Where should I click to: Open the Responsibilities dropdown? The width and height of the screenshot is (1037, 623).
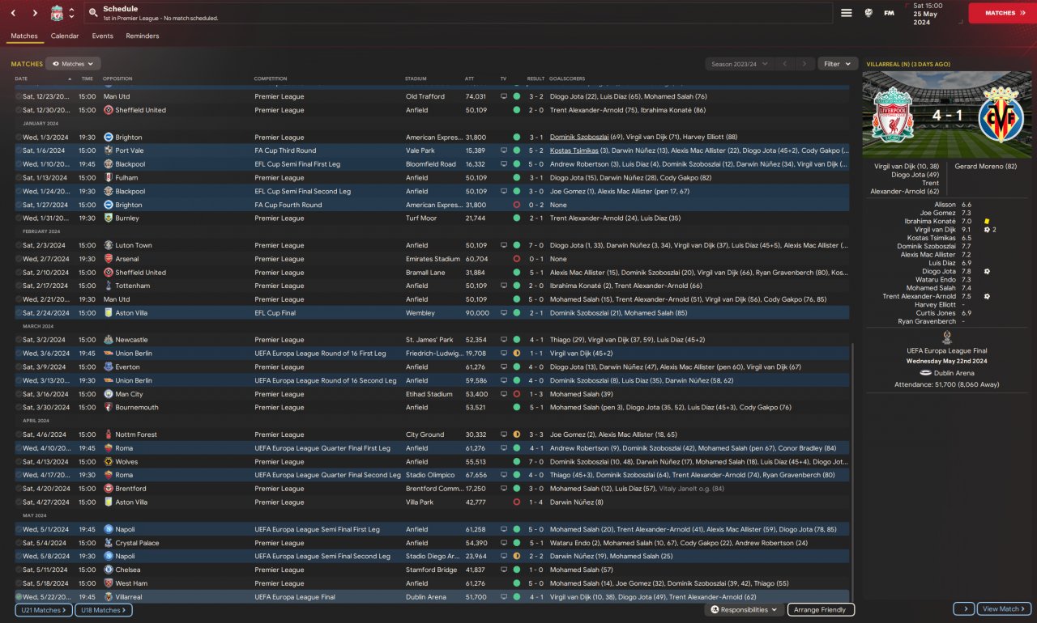click(x=745, y=610)
